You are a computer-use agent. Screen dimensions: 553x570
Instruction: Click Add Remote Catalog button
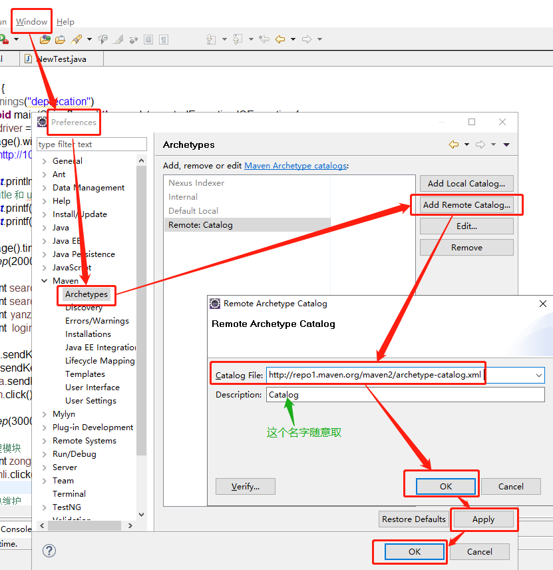point(466,205)
